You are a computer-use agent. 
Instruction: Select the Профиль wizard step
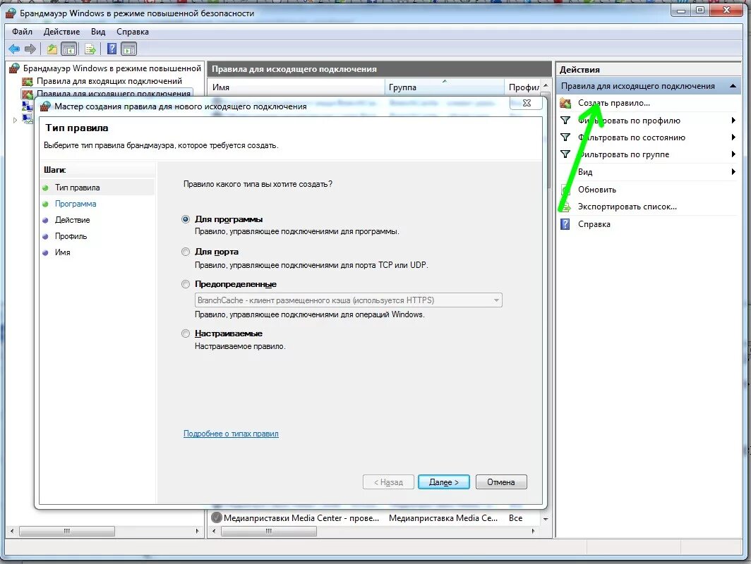pos(71,236)
